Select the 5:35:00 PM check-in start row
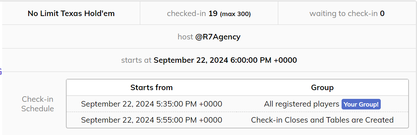417x135 pixels. [237, 104]
